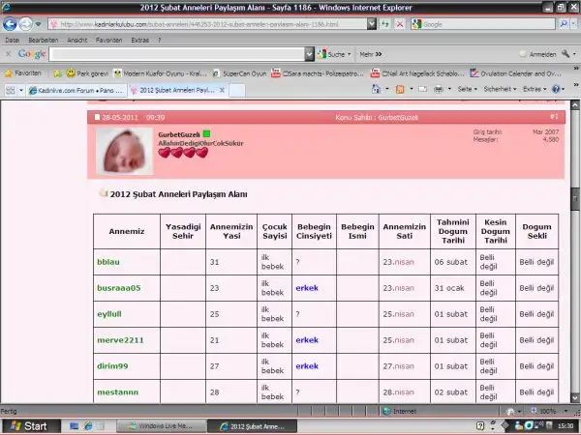Viewport: 581px width, 435px height.
Task: Expand the Extras toolbar dropdown
Action: click(535, 89)
